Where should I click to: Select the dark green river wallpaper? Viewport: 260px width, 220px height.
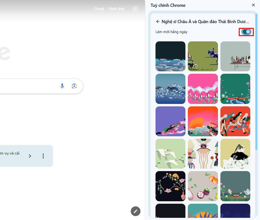[235, 89]
